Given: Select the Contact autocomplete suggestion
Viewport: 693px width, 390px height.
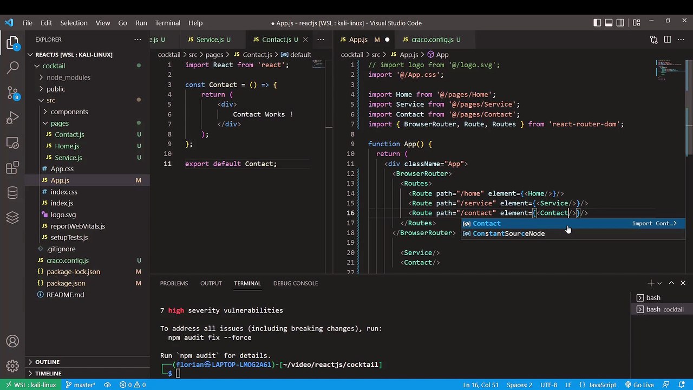Looking at the screenshot, I should [x=573, y=223].
